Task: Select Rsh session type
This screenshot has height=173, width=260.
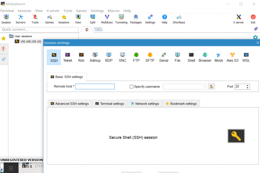Action: coord(81,57)
